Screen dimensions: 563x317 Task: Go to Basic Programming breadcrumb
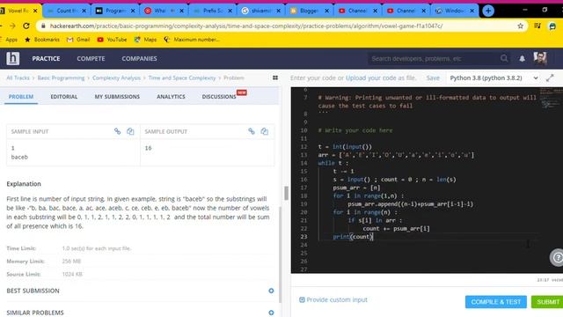pos(61,77)
